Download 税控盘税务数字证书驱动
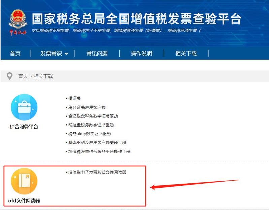This screenshot has width=269, height=210. click(91, 125)
